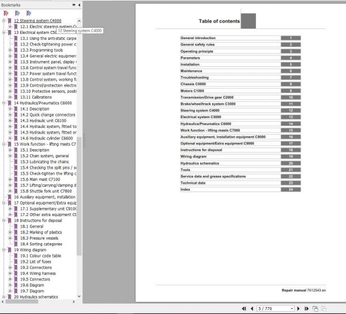Open bookmark 19.5 Connectors
This screenshot has width=346, height=314.
click(35, 279)
